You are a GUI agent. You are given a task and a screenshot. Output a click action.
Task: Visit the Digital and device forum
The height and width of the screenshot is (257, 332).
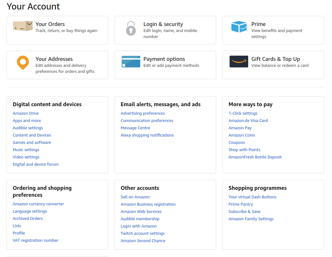point(36,164)
